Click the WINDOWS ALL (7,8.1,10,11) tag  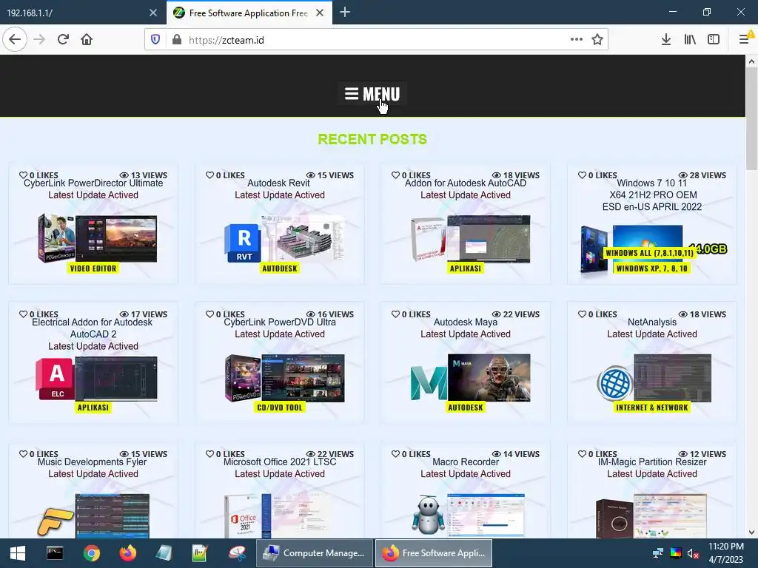click(650, 253)
